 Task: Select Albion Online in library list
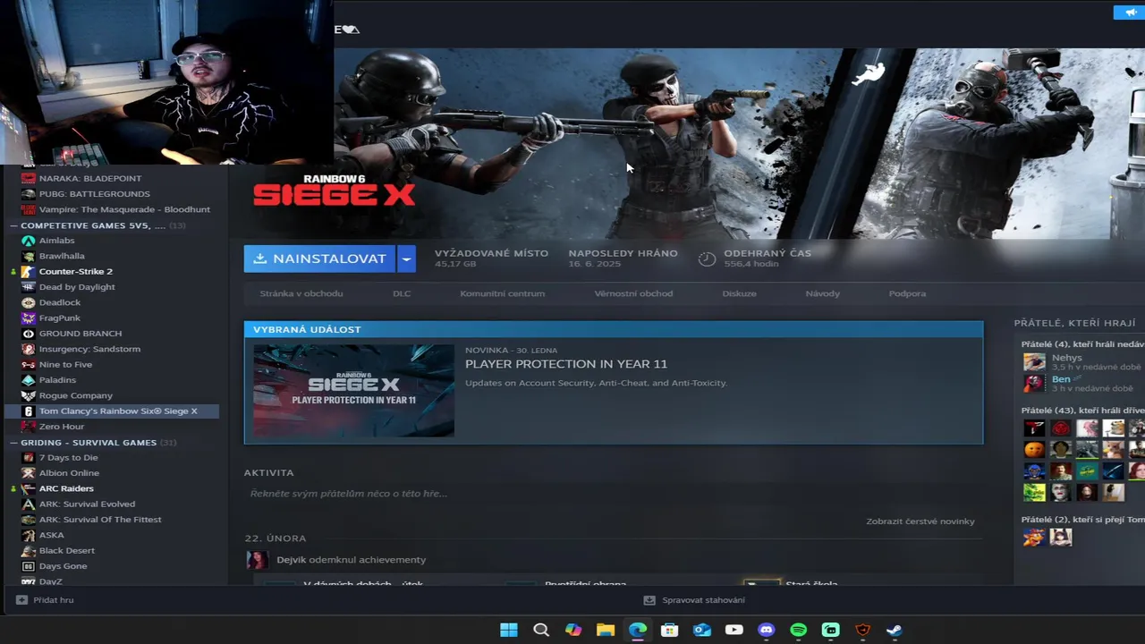(x=69, y=473)
